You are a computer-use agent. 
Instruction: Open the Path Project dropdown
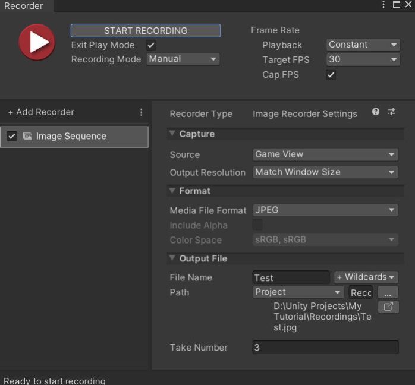pyautogui.click(x=298, y=292)
